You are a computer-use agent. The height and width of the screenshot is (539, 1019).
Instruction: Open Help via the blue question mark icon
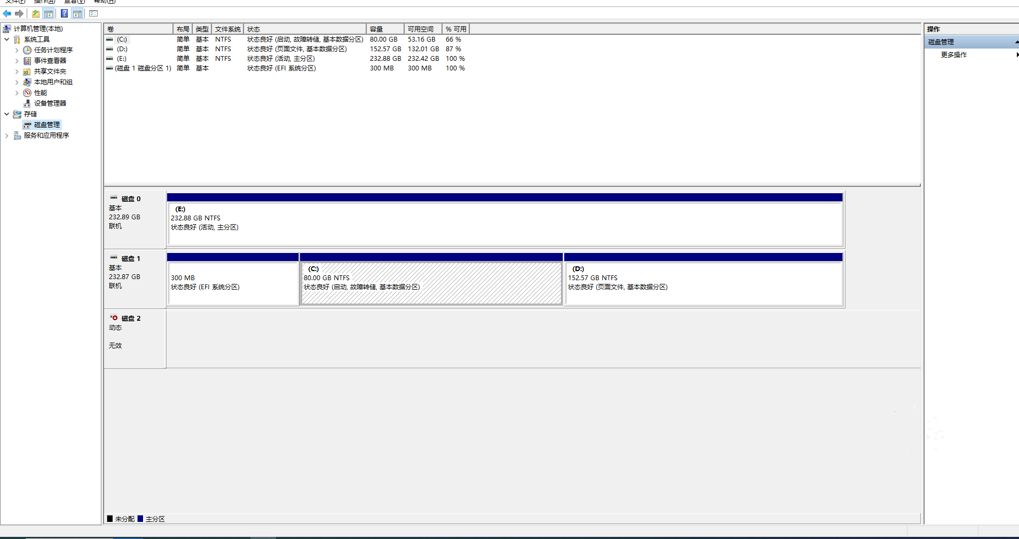tap(64, 14)
